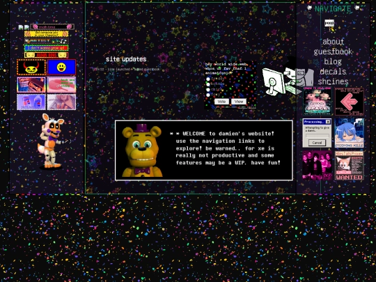376x282 pixels.
Task: Go to the blog page
Action: tap(333, 62)
